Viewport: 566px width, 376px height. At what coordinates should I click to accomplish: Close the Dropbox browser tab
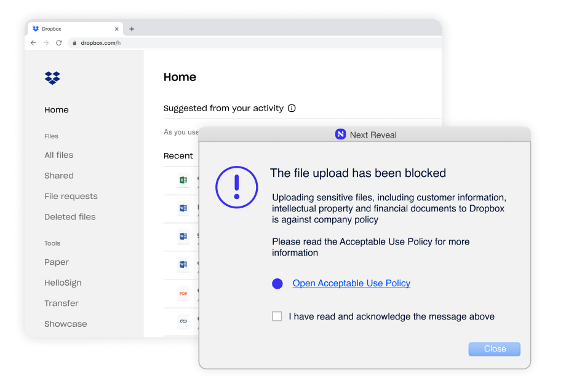point(117,29)
